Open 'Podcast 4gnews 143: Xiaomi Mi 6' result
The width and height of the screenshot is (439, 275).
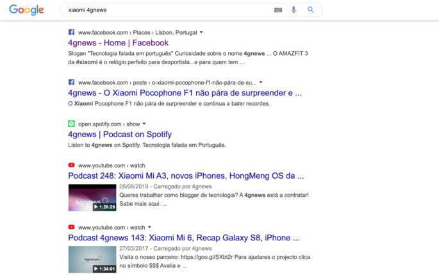point(184,238)
